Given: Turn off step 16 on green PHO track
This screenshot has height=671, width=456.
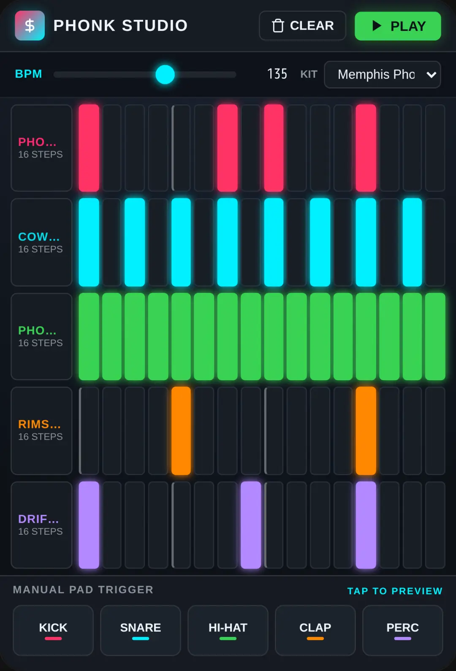Looking at the screenshot, I should point(435,336).
